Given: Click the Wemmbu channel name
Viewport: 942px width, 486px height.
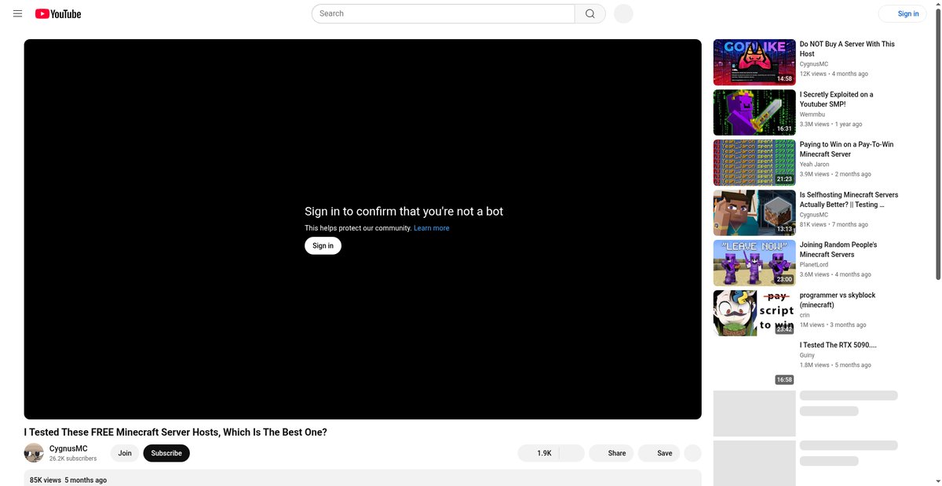Looking at the screenshot, I should click(x=812, y=114).
